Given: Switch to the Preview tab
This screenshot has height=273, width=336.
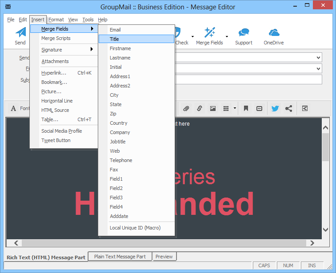Looking at the screenshot, I should [164, 257].
